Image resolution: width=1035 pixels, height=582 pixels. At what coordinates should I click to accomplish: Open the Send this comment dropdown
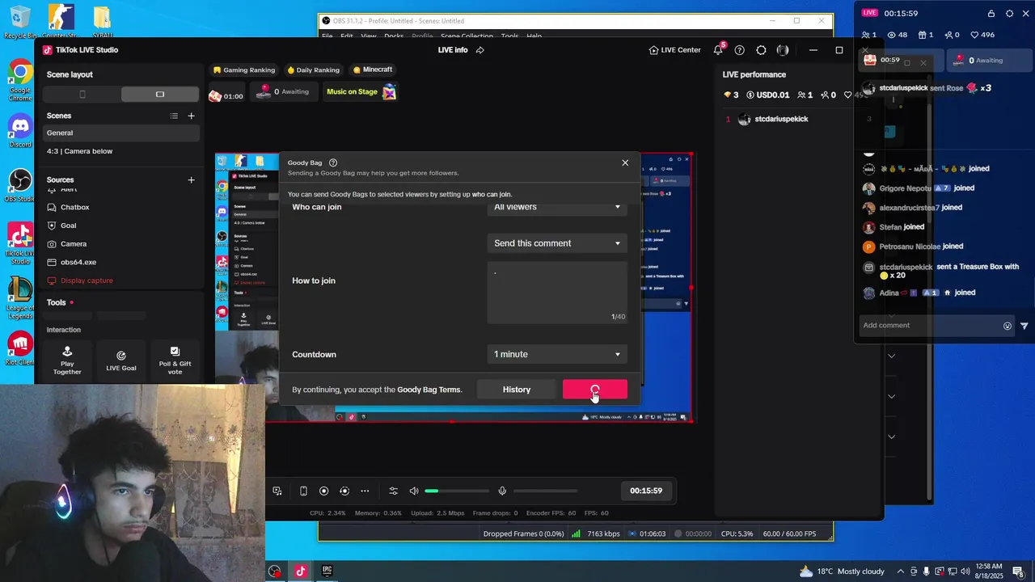coord(557,243)
